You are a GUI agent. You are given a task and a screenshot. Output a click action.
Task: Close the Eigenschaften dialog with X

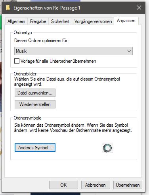click(x=139, y=8)
